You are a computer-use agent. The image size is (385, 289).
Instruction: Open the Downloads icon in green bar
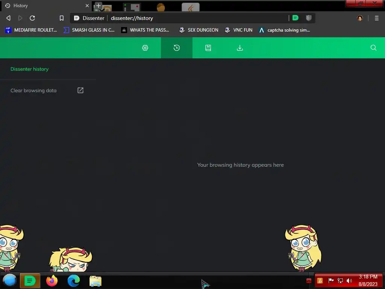pos(239,48)
